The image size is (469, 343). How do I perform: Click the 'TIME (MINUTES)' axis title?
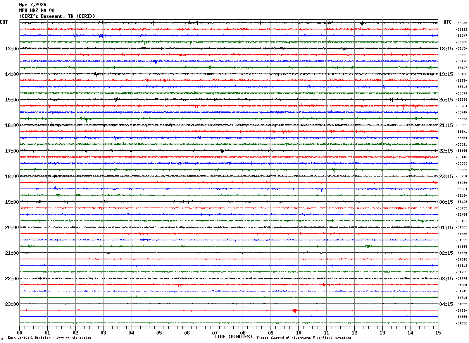(x=233, y=337)
